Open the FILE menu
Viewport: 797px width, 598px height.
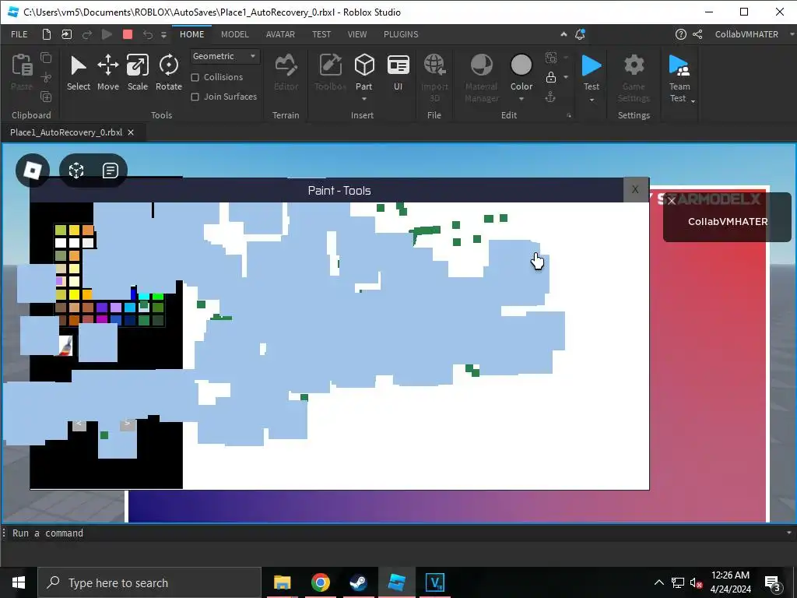pyautogui.click(x=19, y=34)
